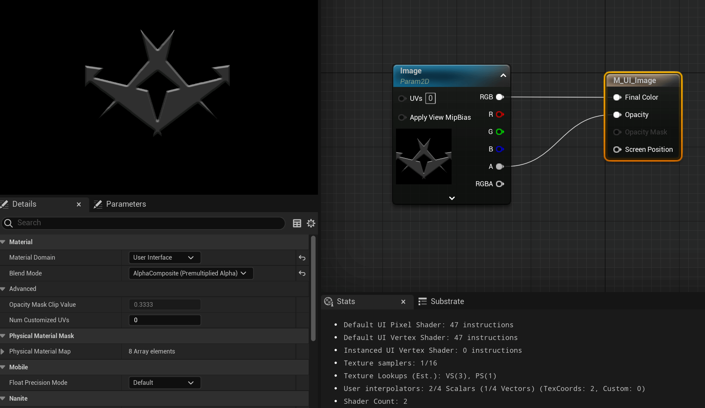Click the texture thumbnail inside the Image node
705x408 pixels.
(x=423, y=156)
